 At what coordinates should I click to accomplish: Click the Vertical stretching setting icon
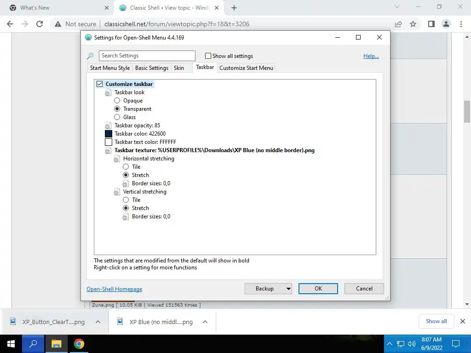116,192
